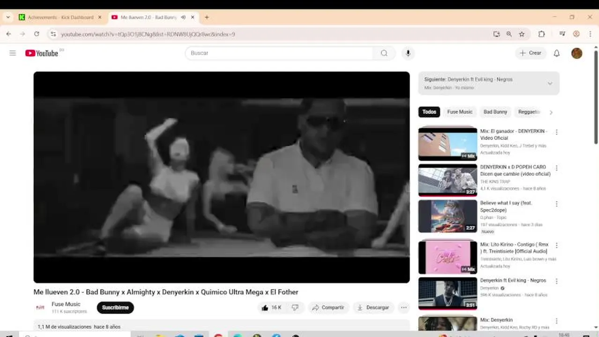The height and width of the screenshot is (337, 599).
Task: Click the video player to pause
Action: click(x=221, y=177)
